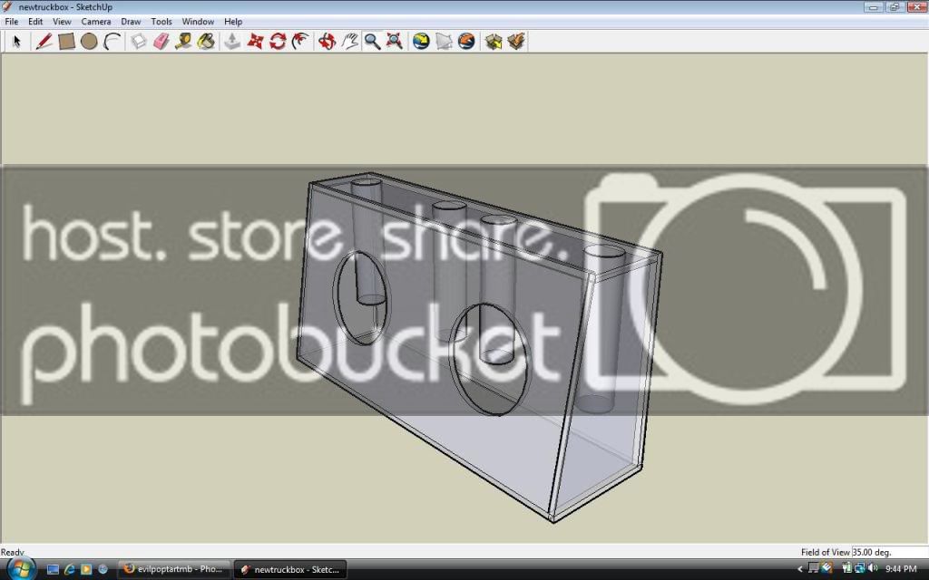Click Get Current View Google Earth icon
Image resolution: width=929 pixels, height=580 pixels.
(421, 42)
